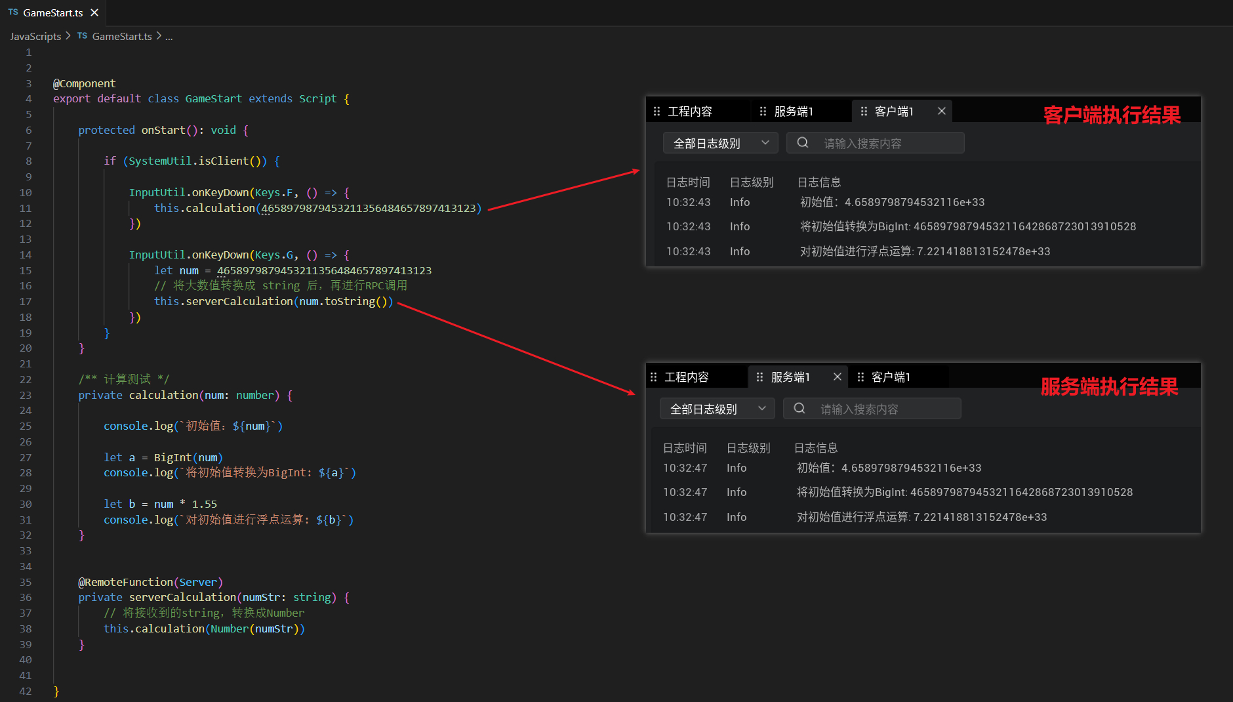Click 日志级别 column header in server panel
1233x702 pixels.
tap(748, 448)
